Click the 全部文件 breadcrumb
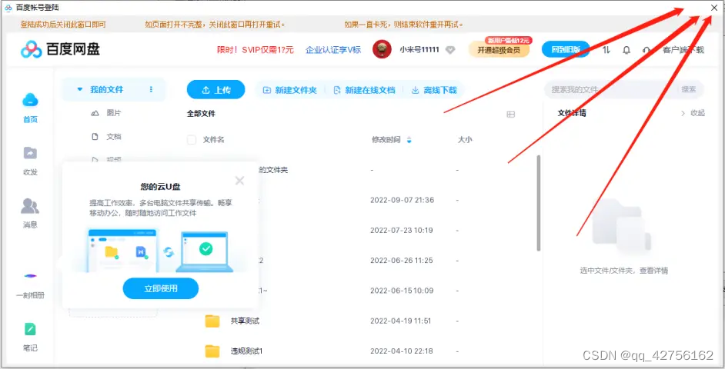 (201, 114)
